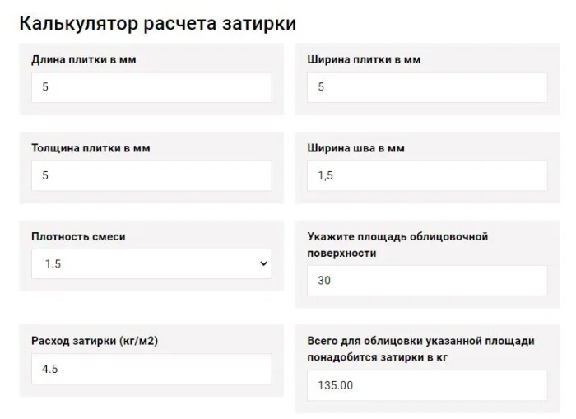Click the Расход затирки (кг/м2) label
Screen dimensions: 576x419
(94, 341)
